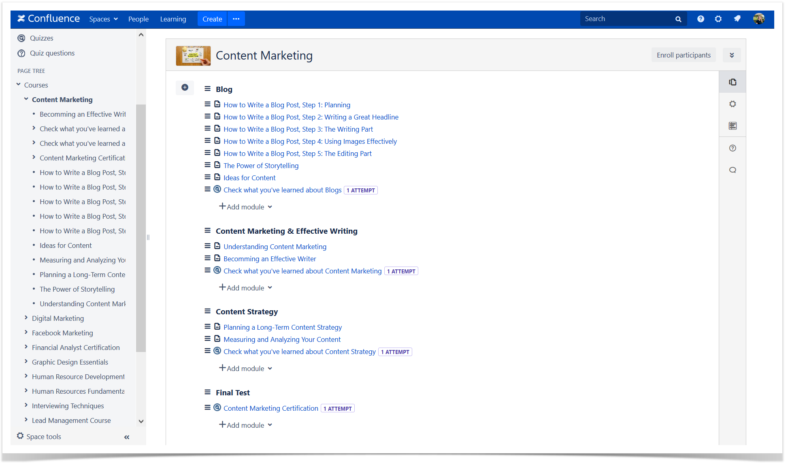Viewport: 788px width, 465px height.
Task: Click the Confluence logo
Action: click(49, 19)
